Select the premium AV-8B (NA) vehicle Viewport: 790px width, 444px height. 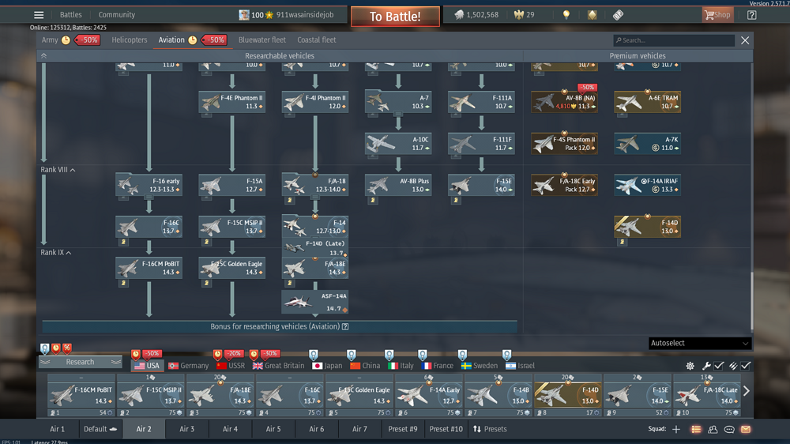click(564, 102)
